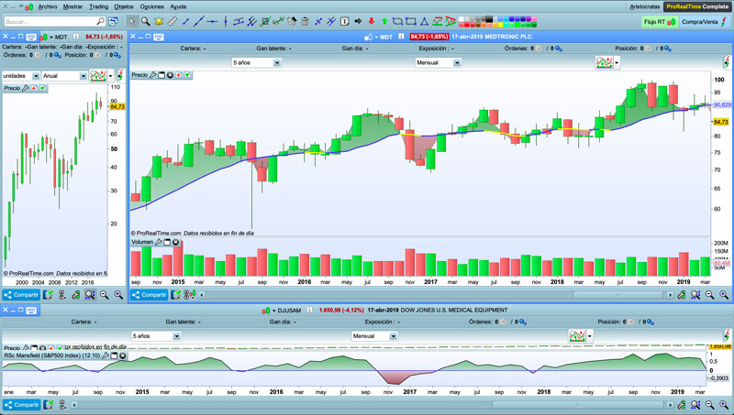Viewport: 734px width, 415px height.
Task: Open the Mostrar menu
Action: pyautogui.click(x=72, y=6)
